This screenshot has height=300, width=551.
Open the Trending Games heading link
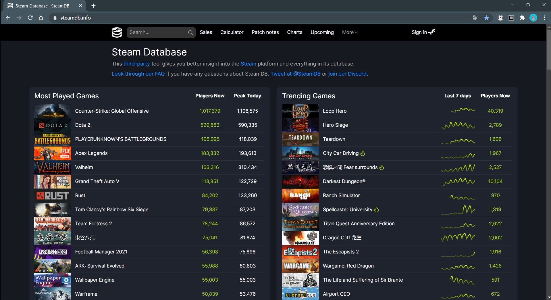(309, 96)
